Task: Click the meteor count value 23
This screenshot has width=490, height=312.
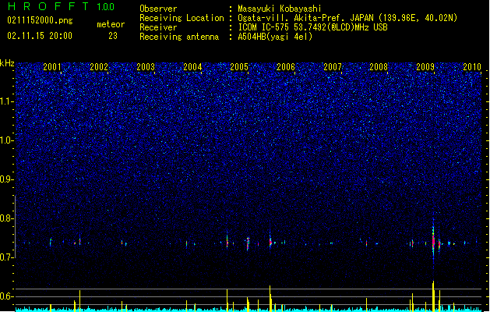Action: [x=113, y=36]
